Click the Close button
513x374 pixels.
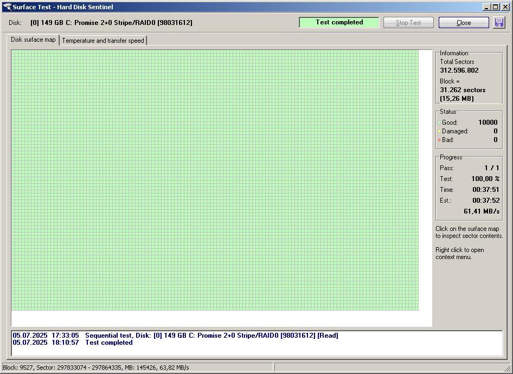click(464, 23)
